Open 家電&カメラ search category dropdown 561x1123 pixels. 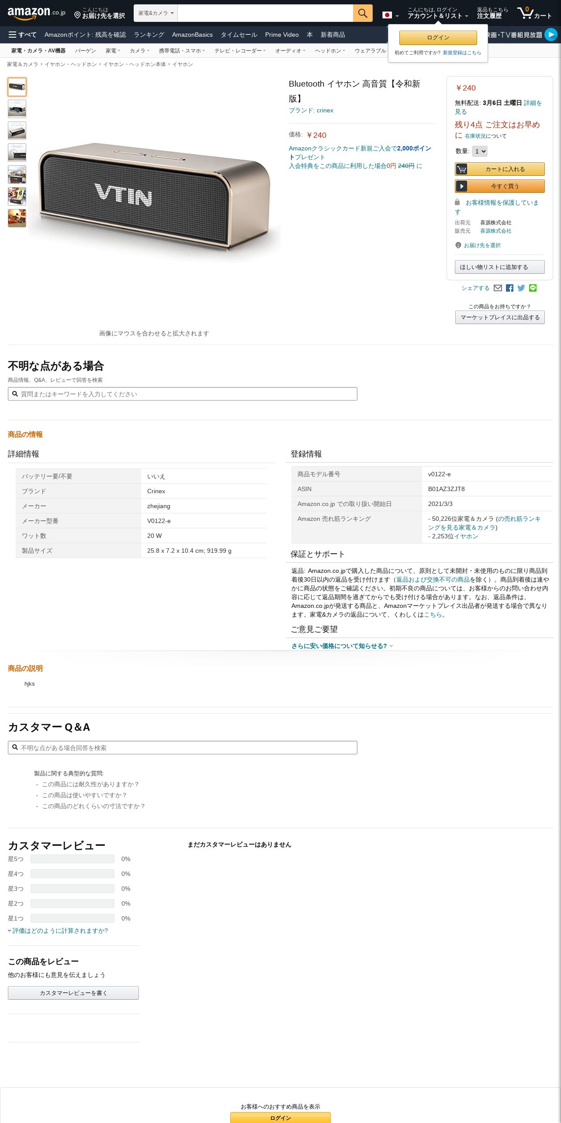pyautogui.click(x=156, y=13)
